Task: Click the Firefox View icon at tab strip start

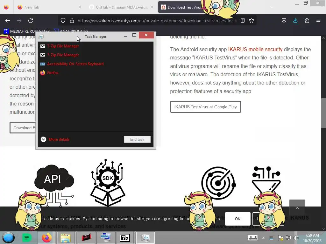Action: (x=6, y=7)
